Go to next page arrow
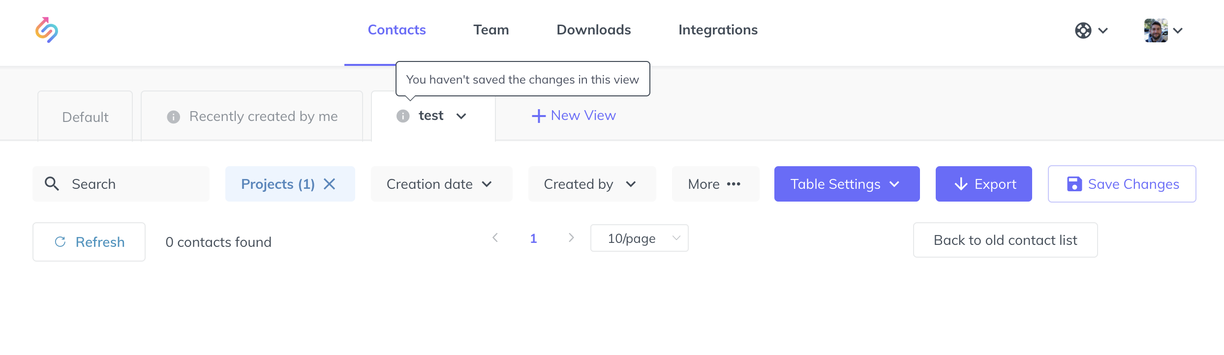This screenshot has height=355, width=1224. coord(571,238)
